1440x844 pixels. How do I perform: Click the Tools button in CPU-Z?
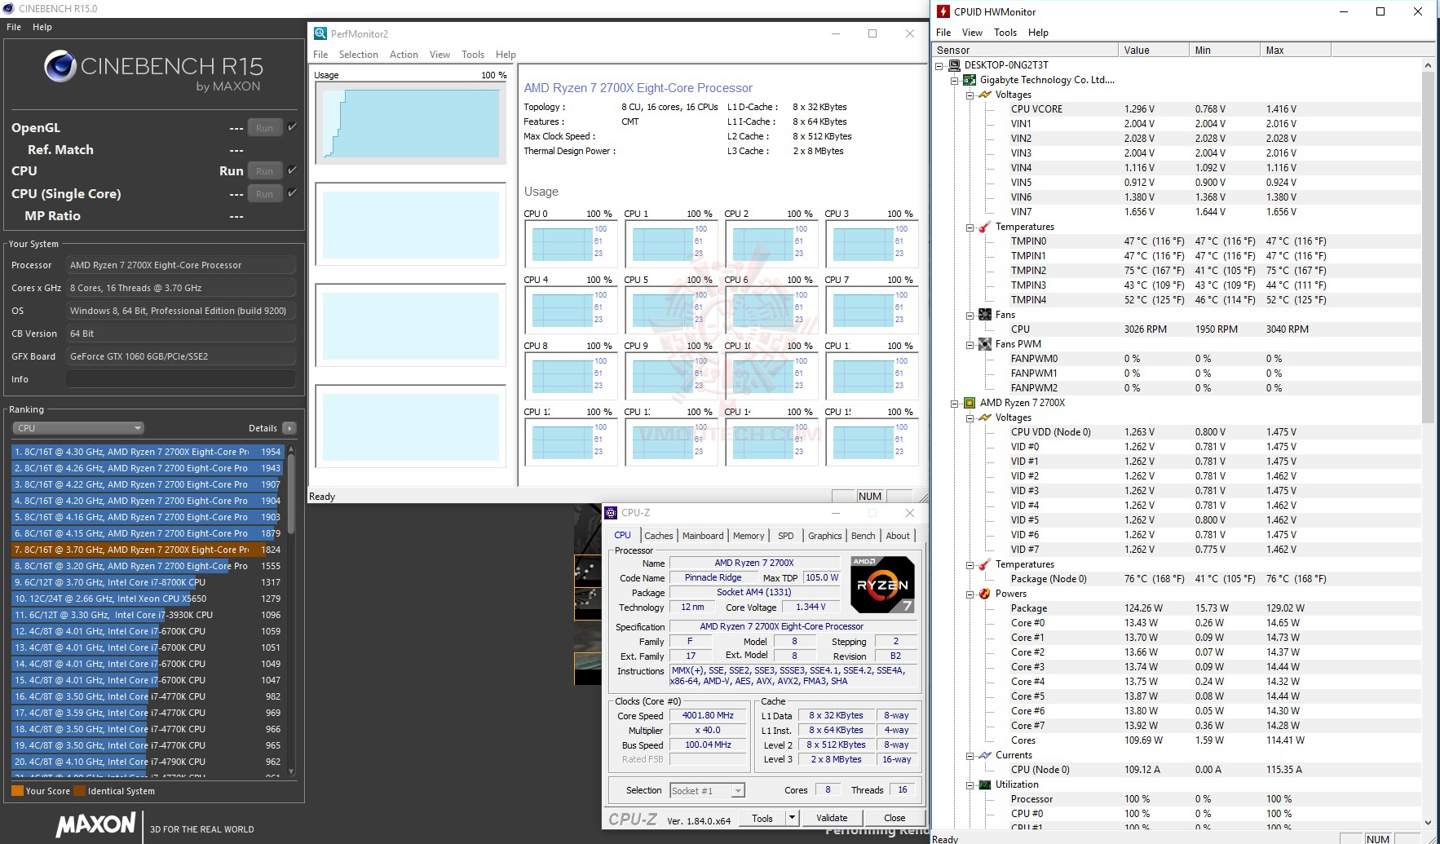(762, 818)
